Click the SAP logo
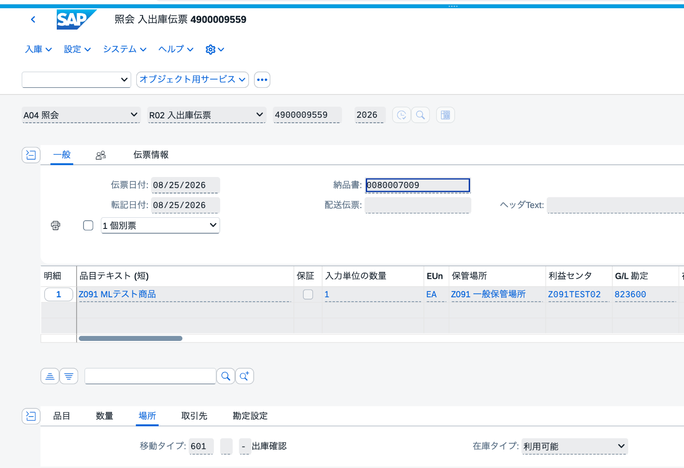 [77, 19]
